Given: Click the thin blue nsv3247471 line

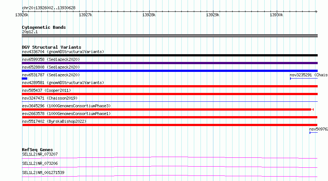Looking at the screenshot, I should click(170, 102).
